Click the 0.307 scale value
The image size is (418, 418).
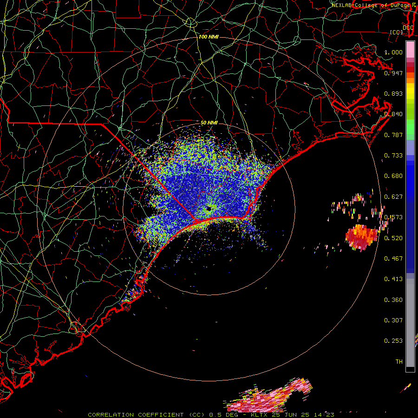pyautogui.click(x=393, y=320)
